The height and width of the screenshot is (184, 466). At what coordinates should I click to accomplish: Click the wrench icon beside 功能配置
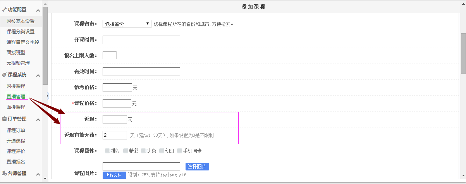(4, 10)
